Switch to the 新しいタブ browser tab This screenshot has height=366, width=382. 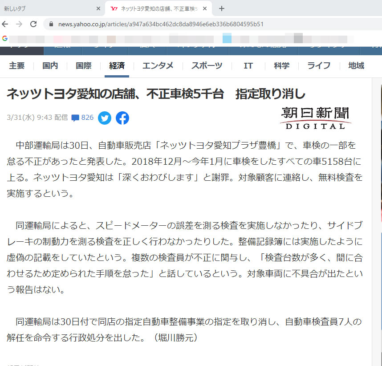tap(52, 9)
